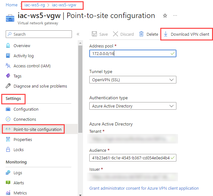
Task: Click the Settings section heading
Action: 13,99
